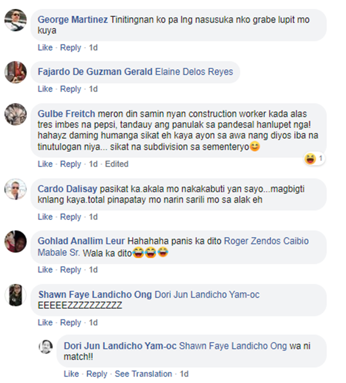Click Fajardo De Guzman Gerald's avatar

(15, 72)
